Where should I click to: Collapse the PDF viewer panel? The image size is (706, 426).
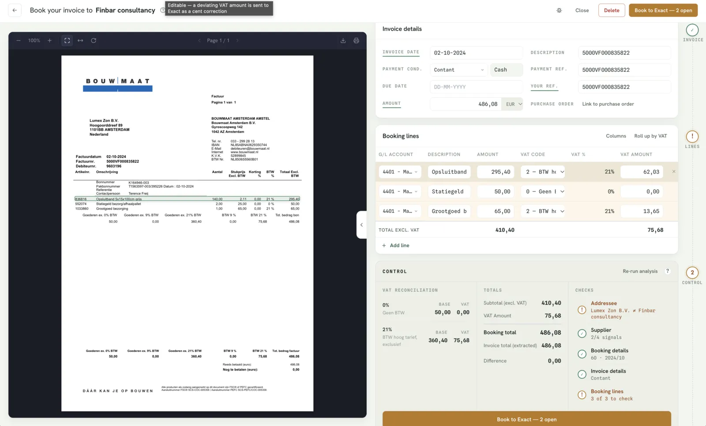[361, 225]
